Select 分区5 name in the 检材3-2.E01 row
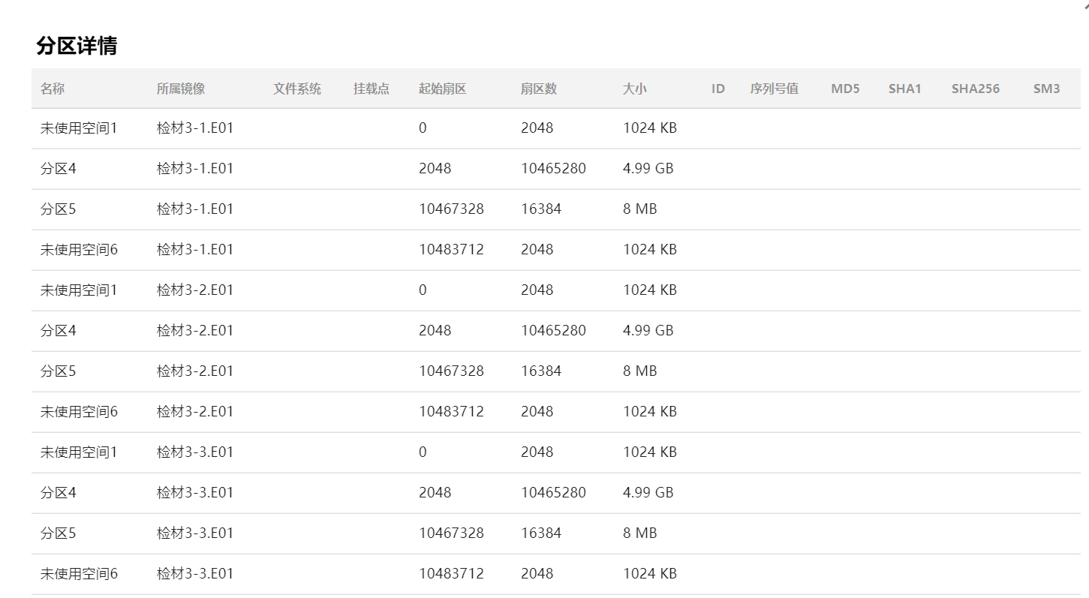The height and width of the screenshot is (598, 1089). pyautogui.click(x=59, y=371)
